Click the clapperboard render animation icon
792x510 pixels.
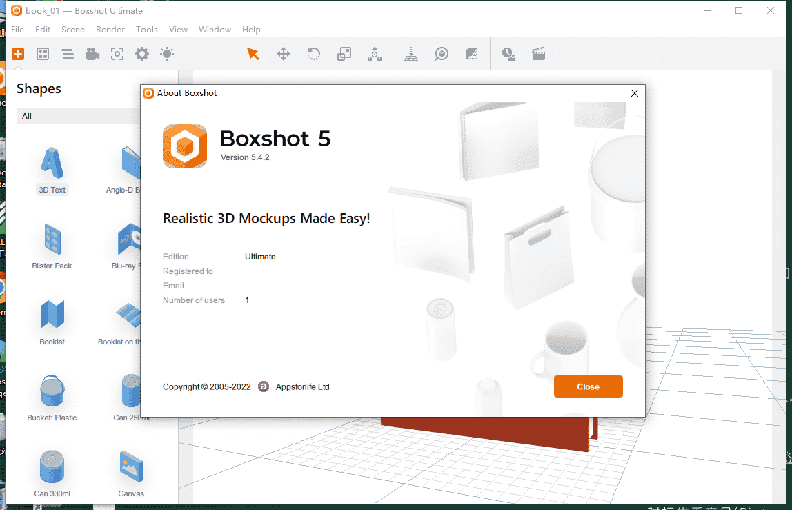tap(539, 54)
